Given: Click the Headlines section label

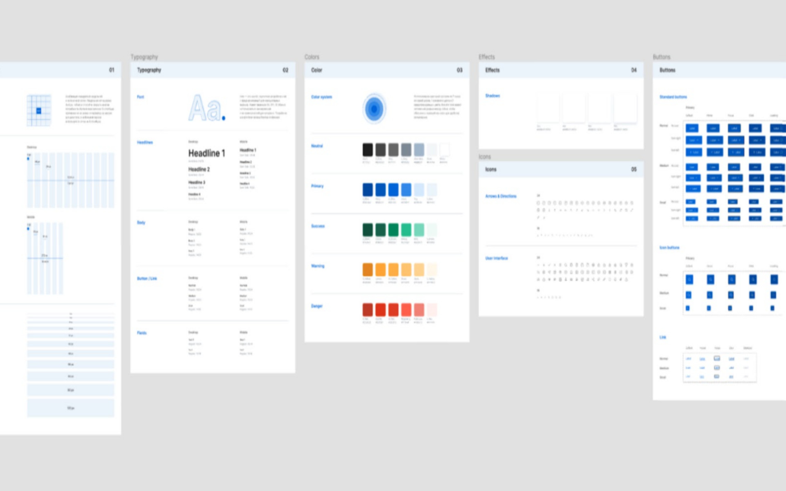Looking at the screenshot, I should 145,142.
